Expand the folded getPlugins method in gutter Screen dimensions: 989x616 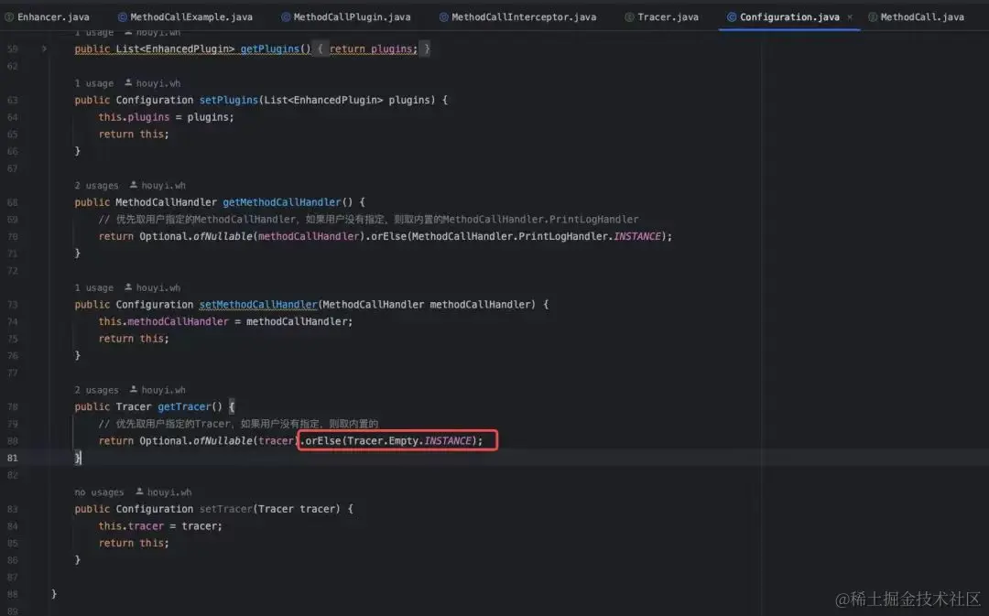(x=44, y=49)
